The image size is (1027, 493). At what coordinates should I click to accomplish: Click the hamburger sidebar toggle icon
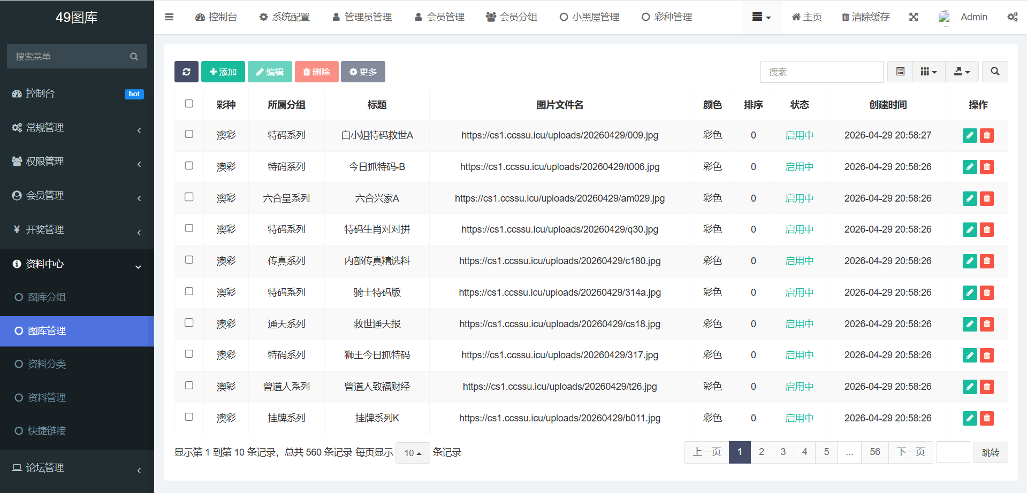(x=169, y=17)
